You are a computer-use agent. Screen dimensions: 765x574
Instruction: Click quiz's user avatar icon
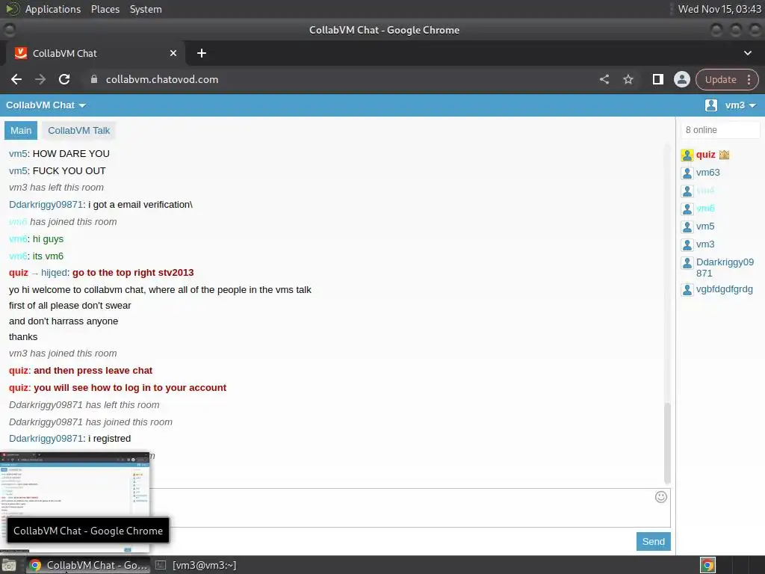coord(687,155)
